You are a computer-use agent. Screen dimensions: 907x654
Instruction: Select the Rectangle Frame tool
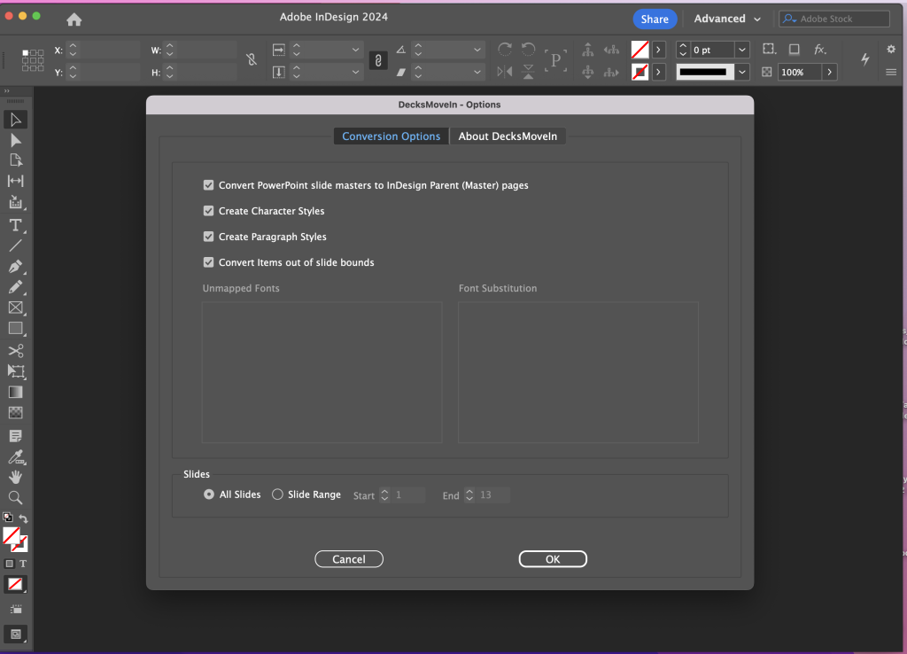point(16,308)
